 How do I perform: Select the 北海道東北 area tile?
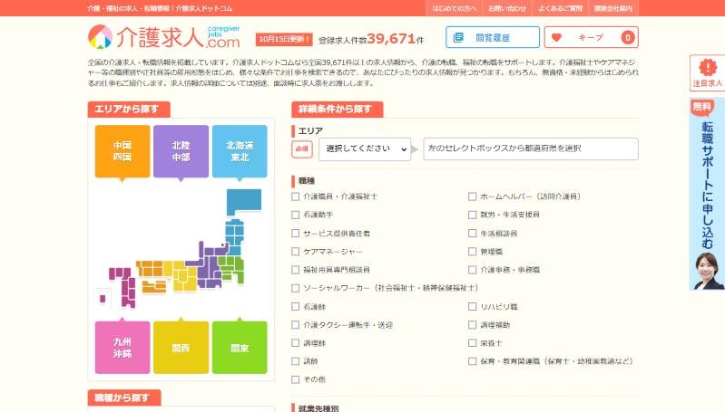point(240,151)
